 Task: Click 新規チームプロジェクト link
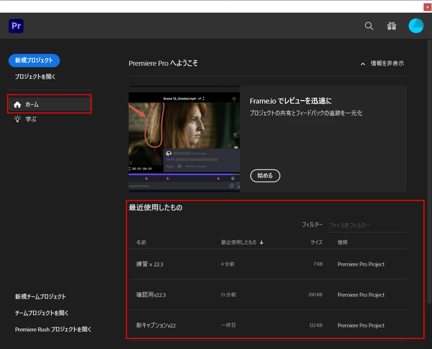[41, 297]
